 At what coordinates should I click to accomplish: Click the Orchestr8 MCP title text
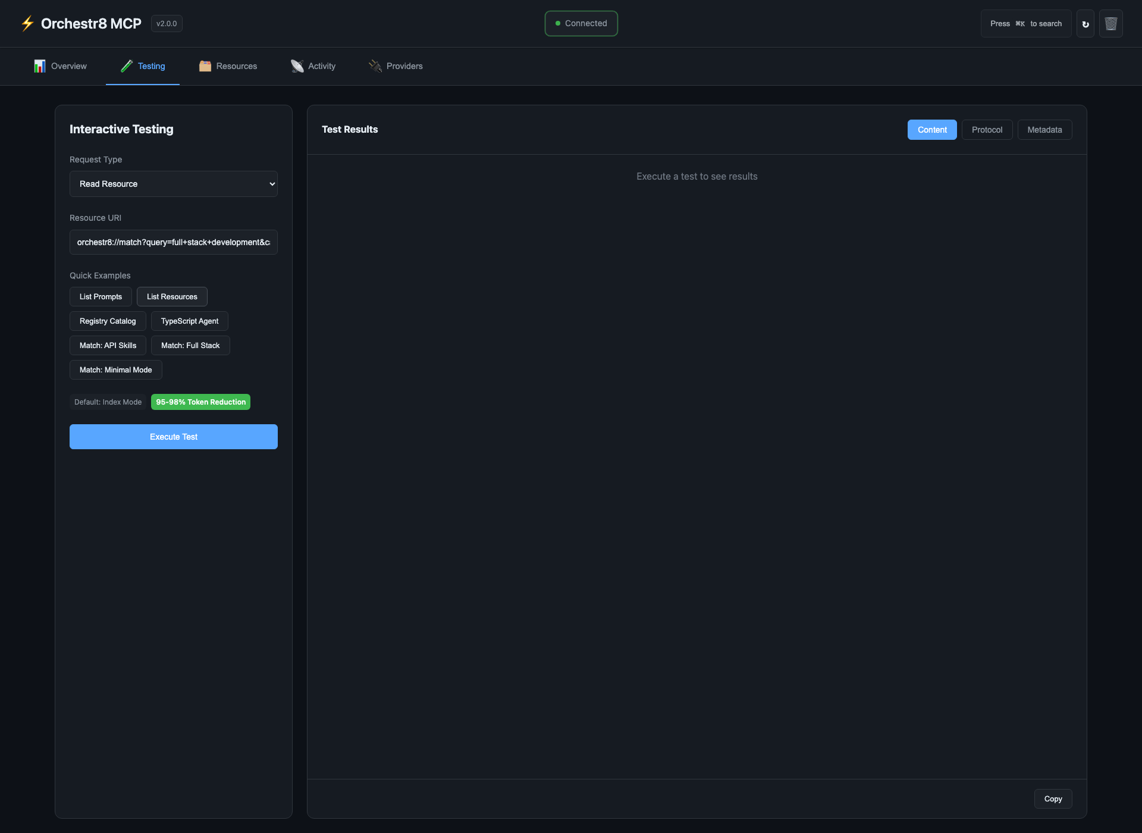click(91, 24)
